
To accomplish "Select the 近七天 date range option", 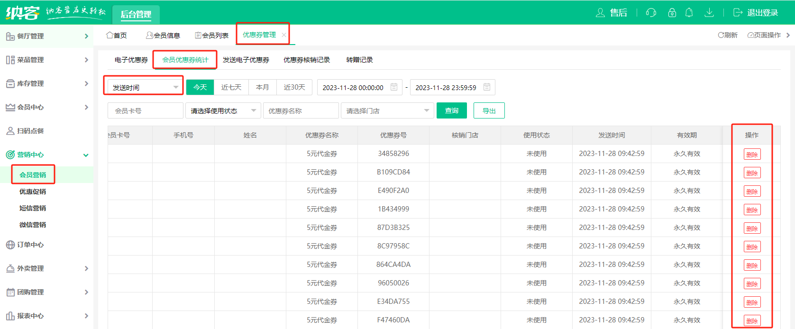I will [x=231, y=87].
